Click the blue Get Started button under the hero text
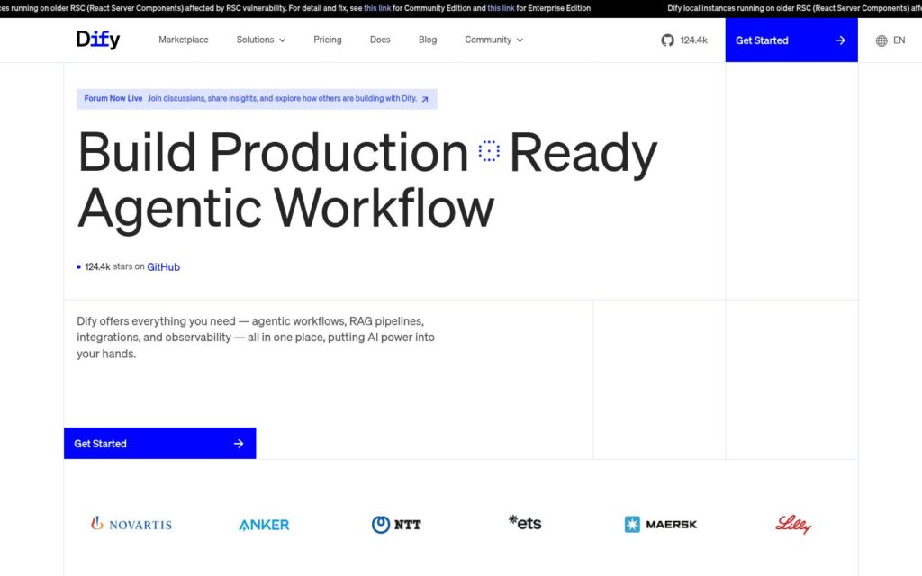Screen dimensions: 922x576 (x=160, y=443)
